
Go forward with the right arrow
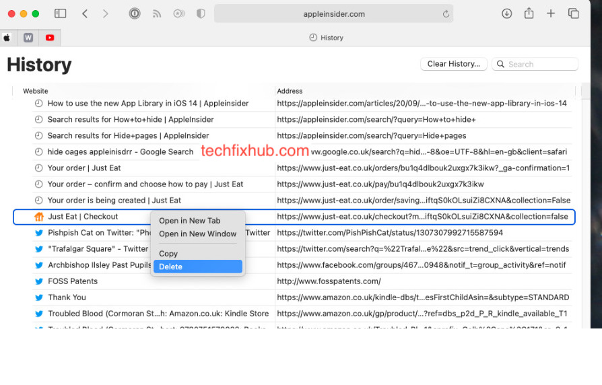pos(105,14)
